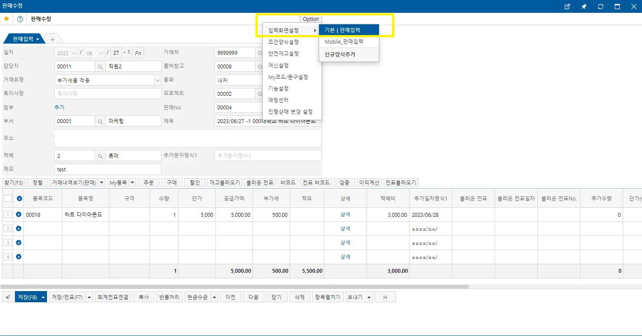Click the search magnifier beside 부서 code
The image size is (642, 336).
[100, 121]
